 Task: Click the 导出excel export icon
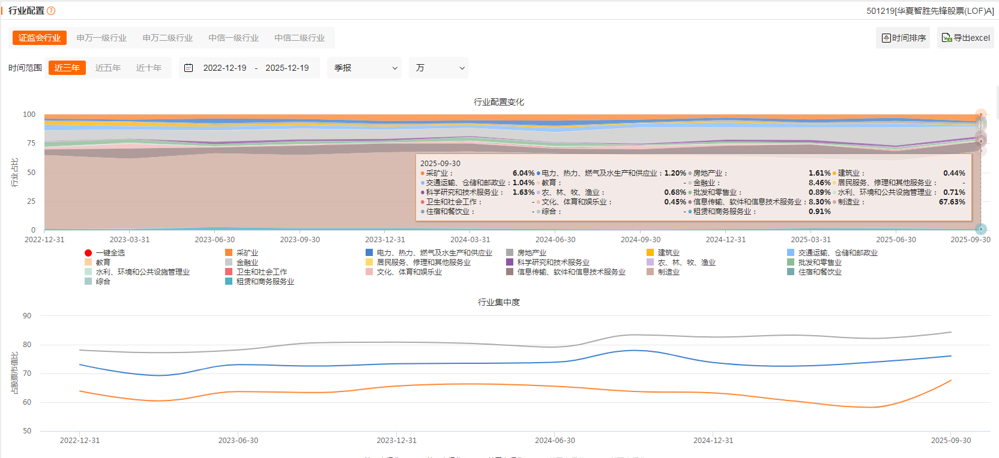coord(947,38)
